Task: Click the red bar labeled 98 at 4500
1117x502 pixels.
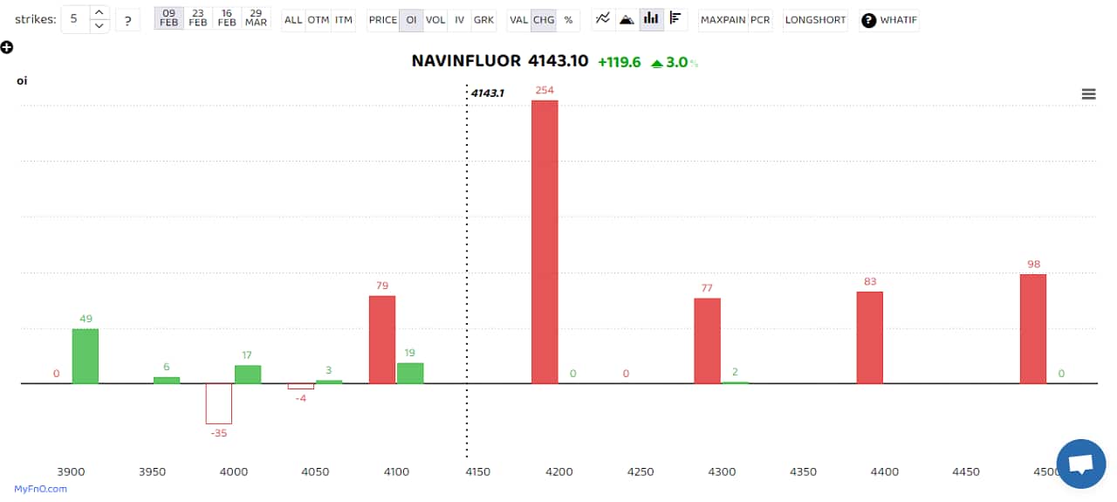Action: point(1033,329)
